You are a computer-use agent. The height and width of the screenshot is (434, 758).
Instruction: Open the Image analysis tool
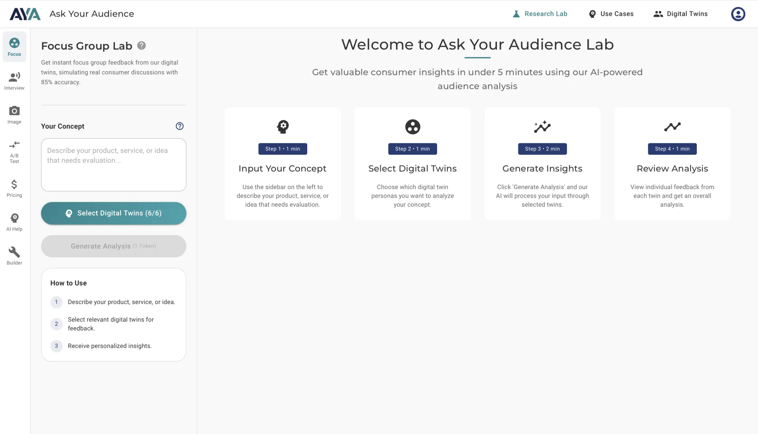[14, 115]
